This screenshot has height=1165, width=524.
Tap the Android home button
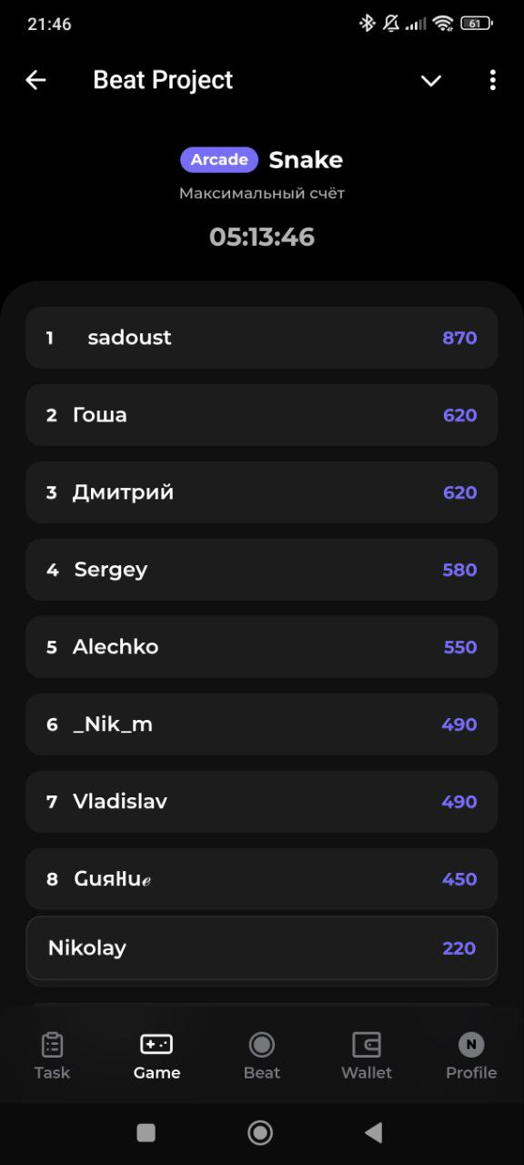(260, 1132)
